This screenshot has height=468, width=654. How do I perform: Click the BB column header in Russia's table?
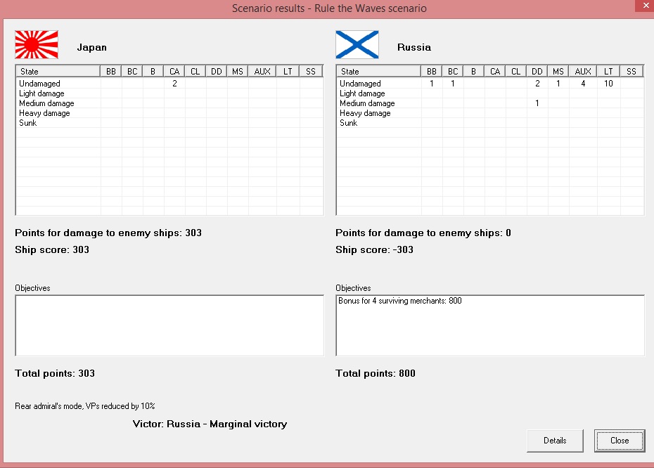(x=432, y=71)
